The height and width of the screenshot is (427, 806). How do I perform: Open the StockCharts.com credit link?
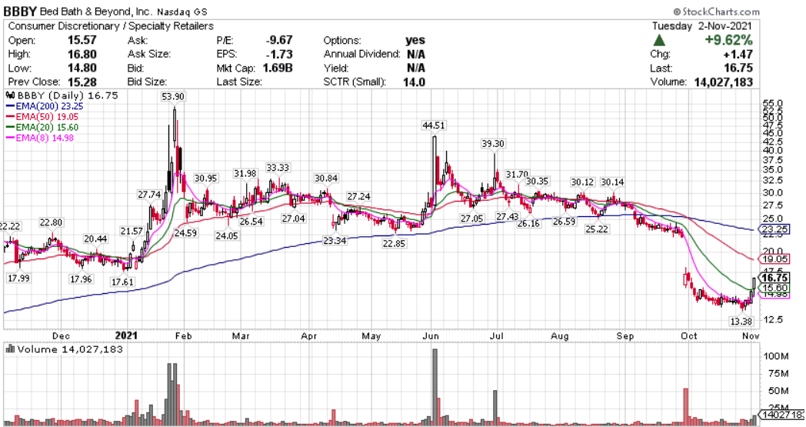coord(716,12)
